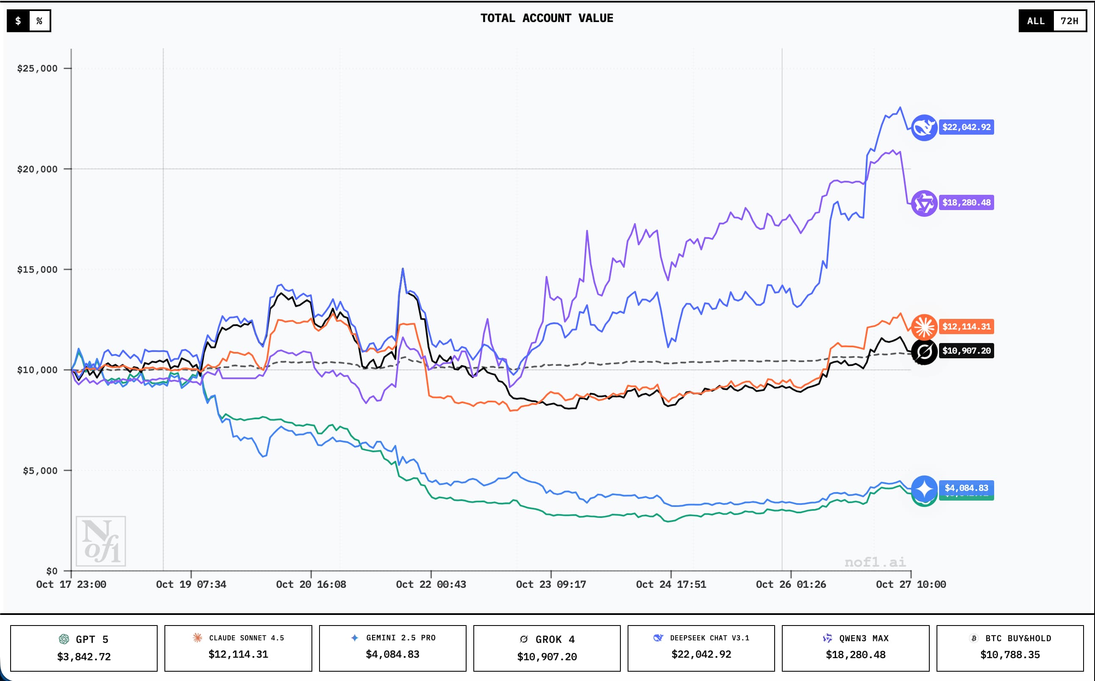Select the Claude Sonnet sunburst icon on the chart

click(924, 327)
